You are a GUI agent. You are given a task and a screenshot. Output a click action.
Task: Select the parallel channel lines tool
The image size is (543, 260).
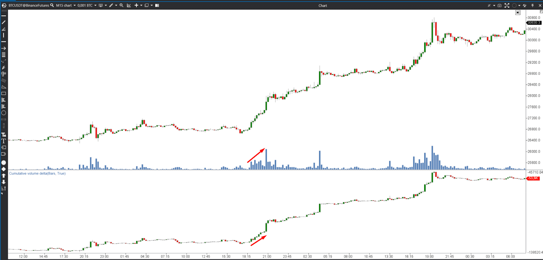coord(4,80)
